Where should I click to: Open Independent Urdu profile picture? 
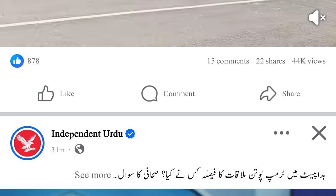point(27,143)
